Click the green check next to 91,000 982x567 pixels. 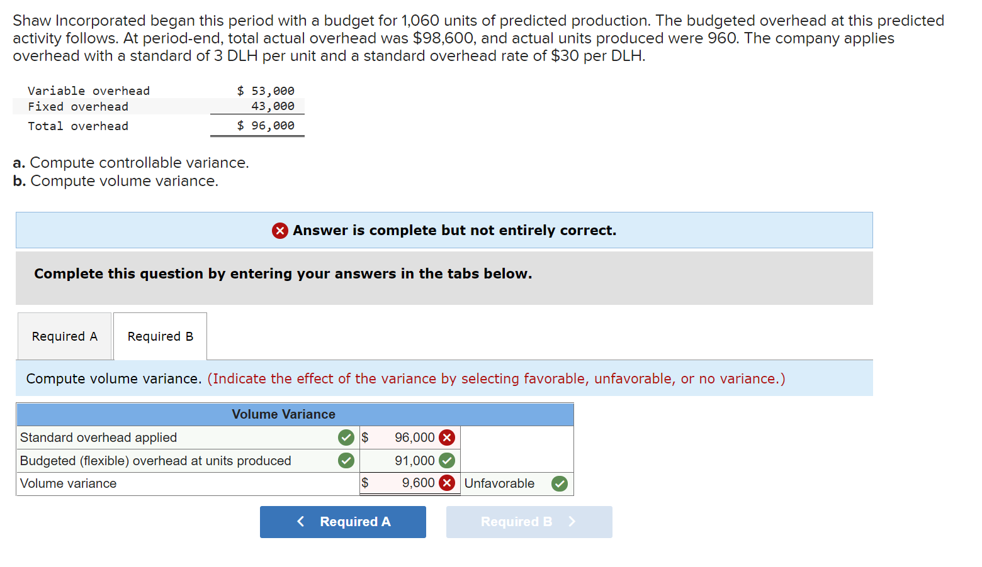[x=447, y=460]
